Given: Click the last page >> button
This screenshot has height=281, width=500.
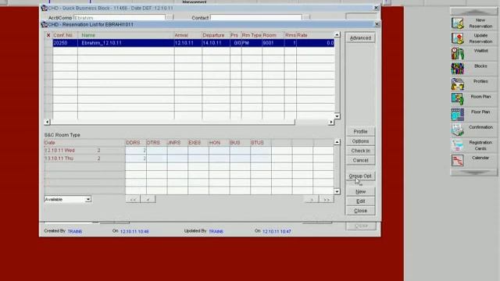Looking at the screenshot, I should [x=327, y=200].
